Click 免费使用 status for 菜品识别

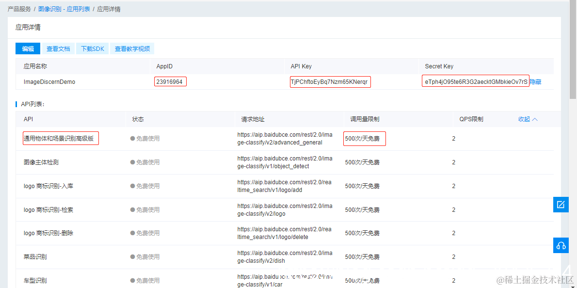click(145, 257)
